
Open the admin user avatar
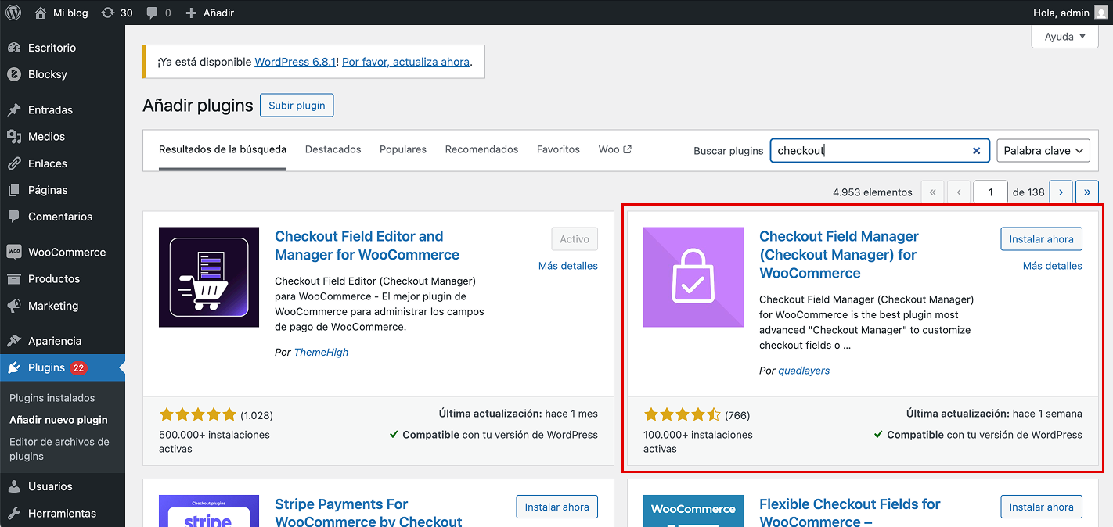coord(1100,13)
